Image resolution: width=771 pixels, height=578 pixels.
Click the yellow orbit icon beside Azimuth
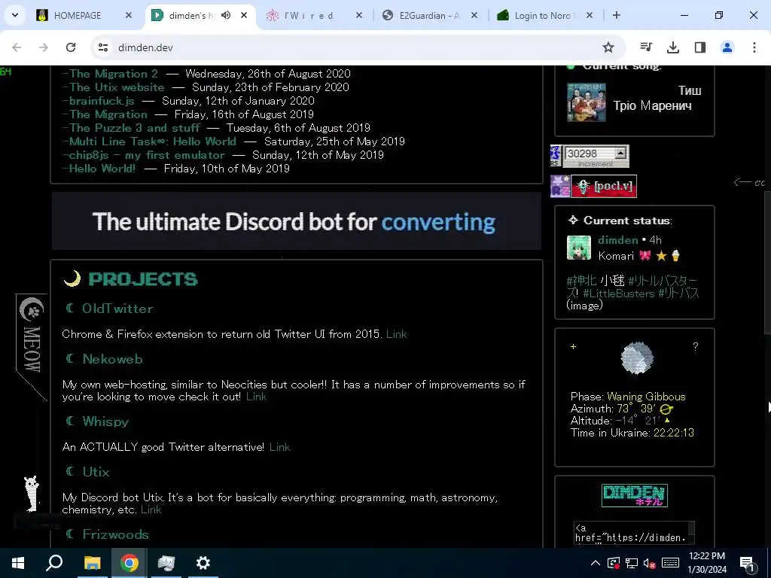coord(666,409)
